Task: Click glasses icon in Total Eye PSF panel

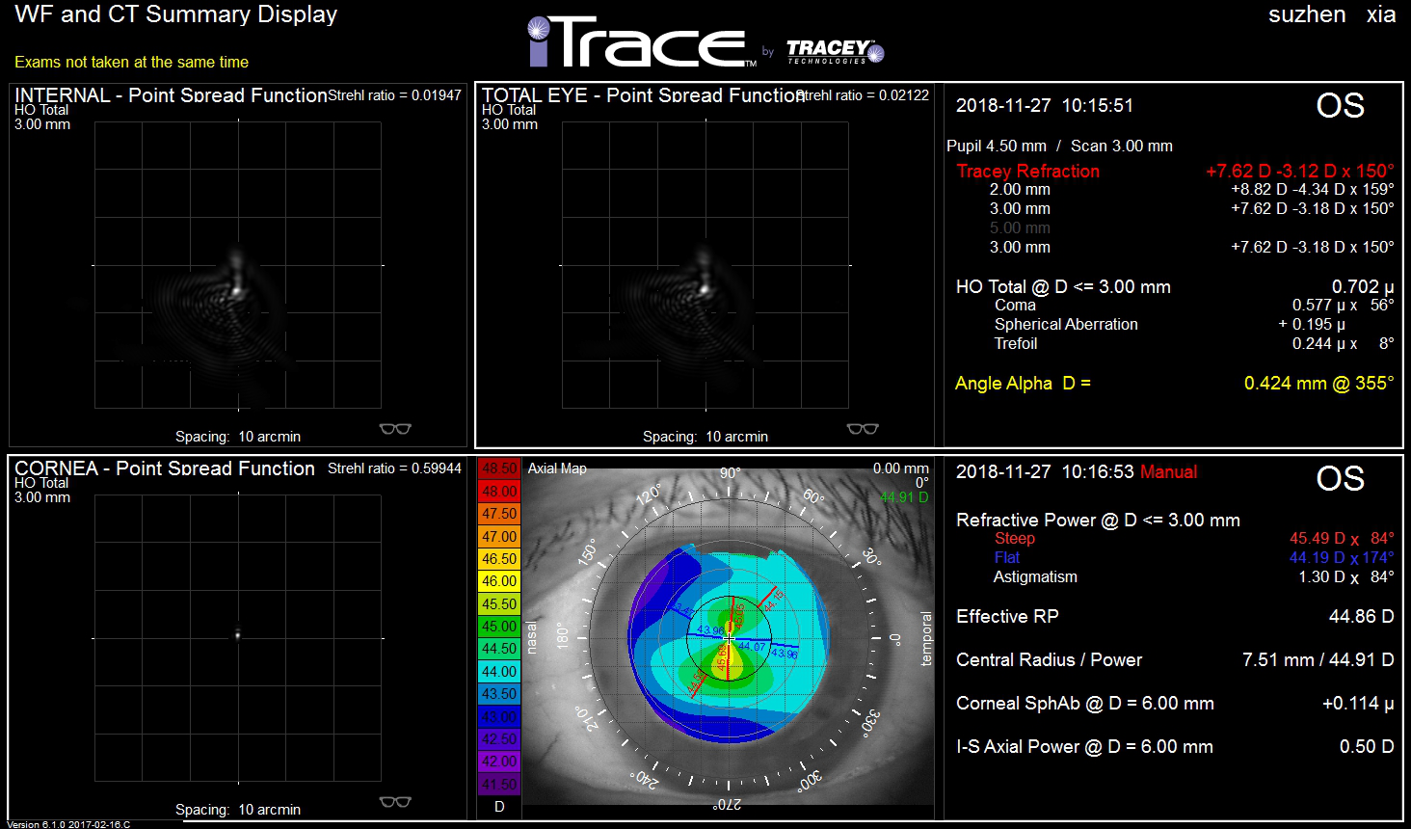Action: (863, 429)
